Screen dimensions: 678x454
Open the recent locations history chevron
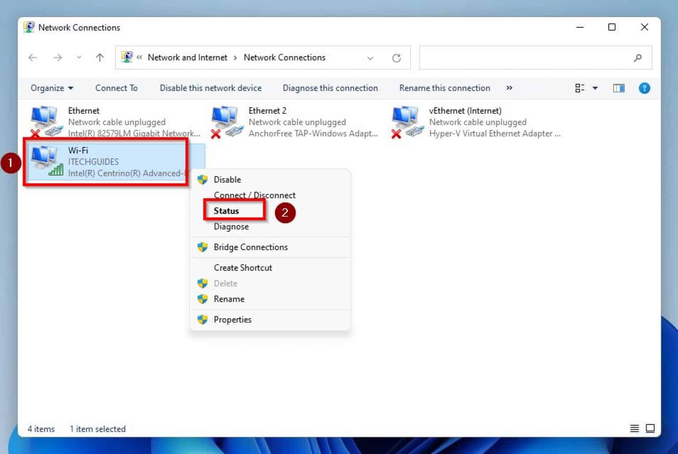coord(79,57)
